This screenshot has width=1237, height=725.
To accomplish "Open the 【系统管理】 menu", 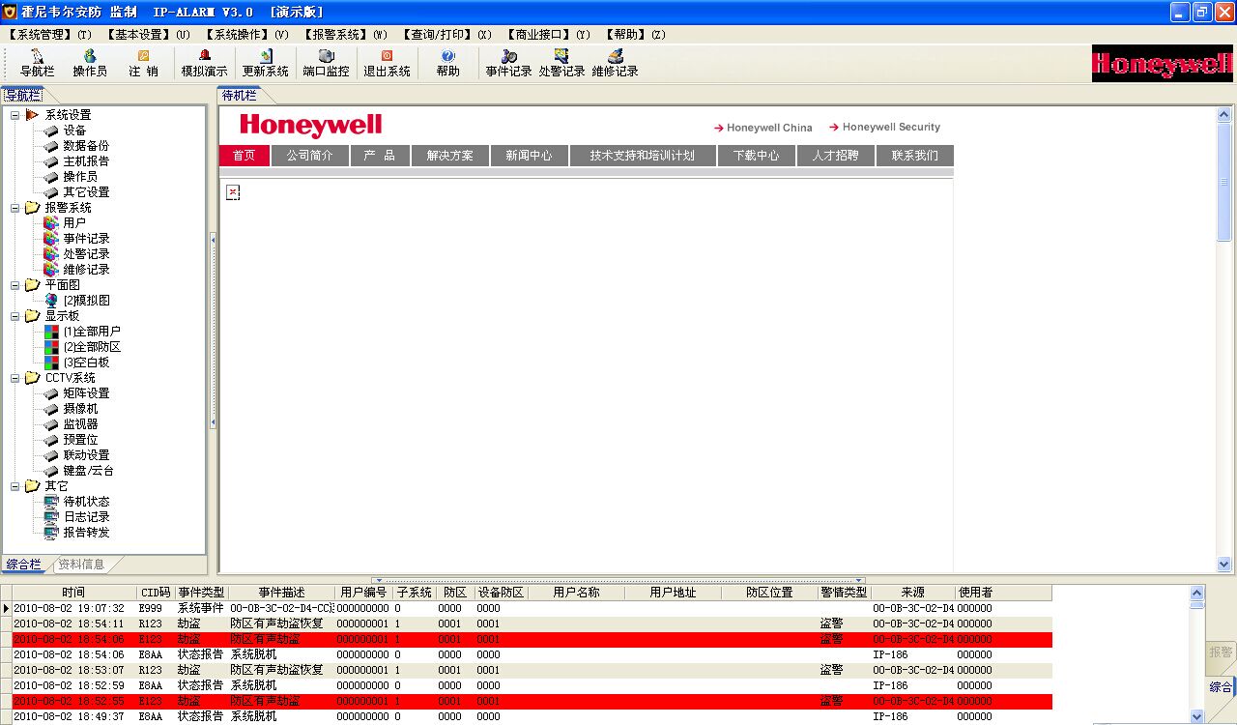I will click(48, 35).
